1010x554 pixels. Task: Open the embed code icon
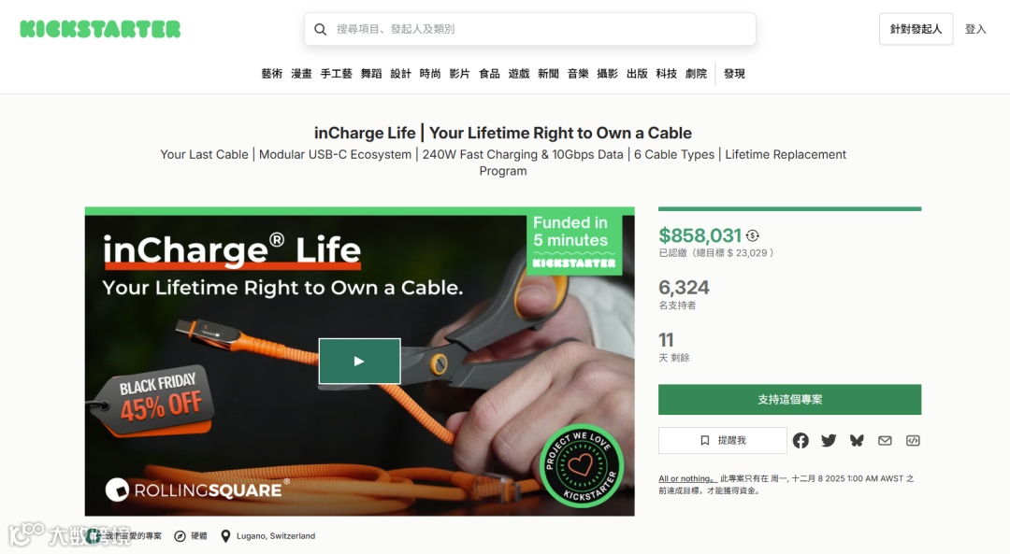click(913, 441)
